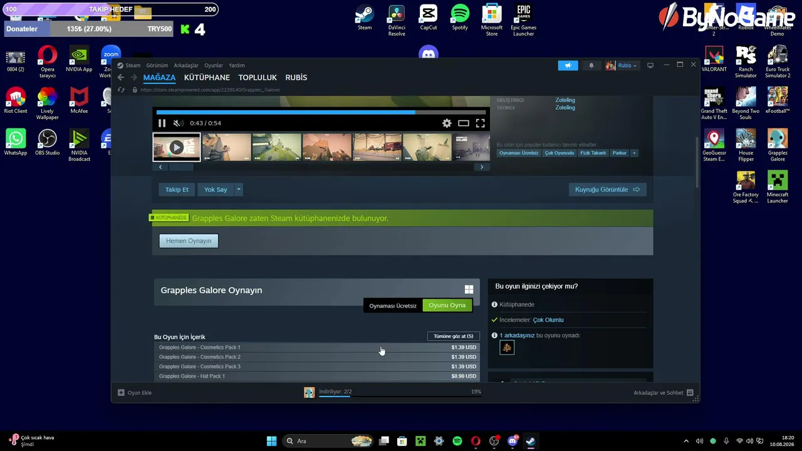Open the RUBİS profile tab

click(x=296, y=78)
